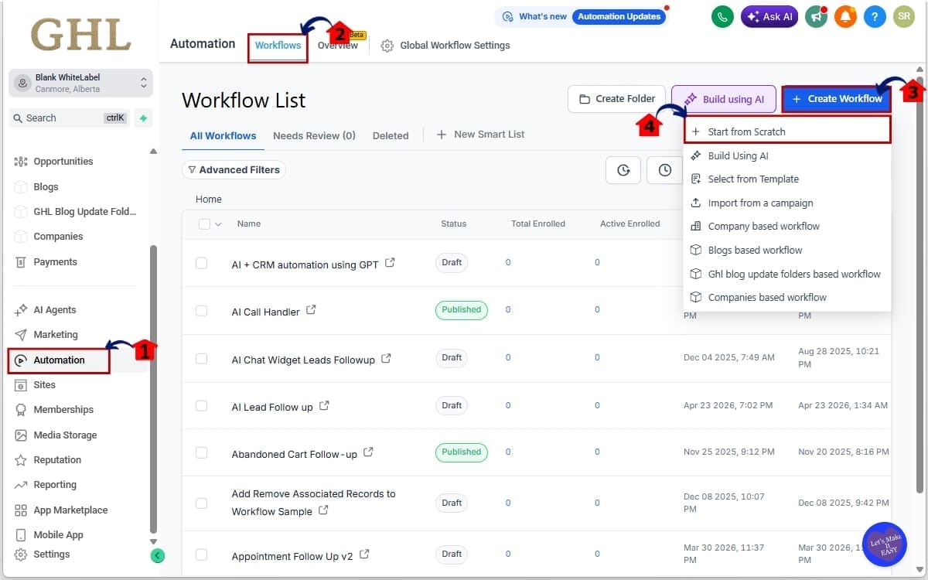This screenshot has height=580, width=928.
Task: Open the Advanced Filters dropdown
Action: 234,170
